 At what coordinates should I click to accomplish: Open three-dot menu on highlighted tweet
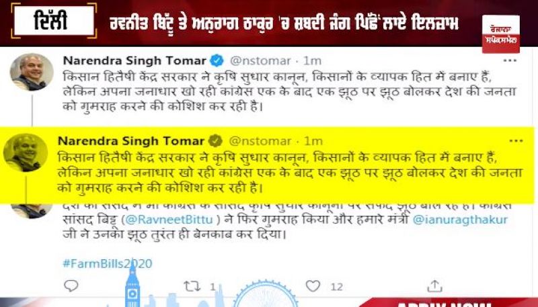[516, 141]
